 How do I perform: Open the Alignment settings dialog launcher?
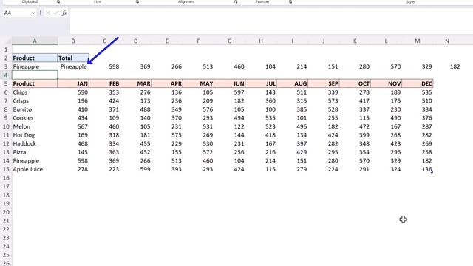point(236,1)
